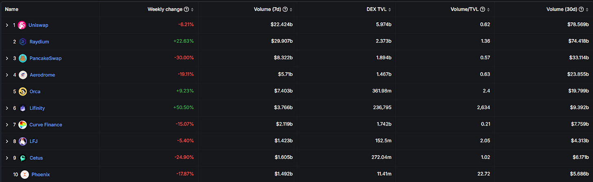Click the Aerodrome logo icon
Viewport: 593px width, 182px height.
[x=23, y=75]
